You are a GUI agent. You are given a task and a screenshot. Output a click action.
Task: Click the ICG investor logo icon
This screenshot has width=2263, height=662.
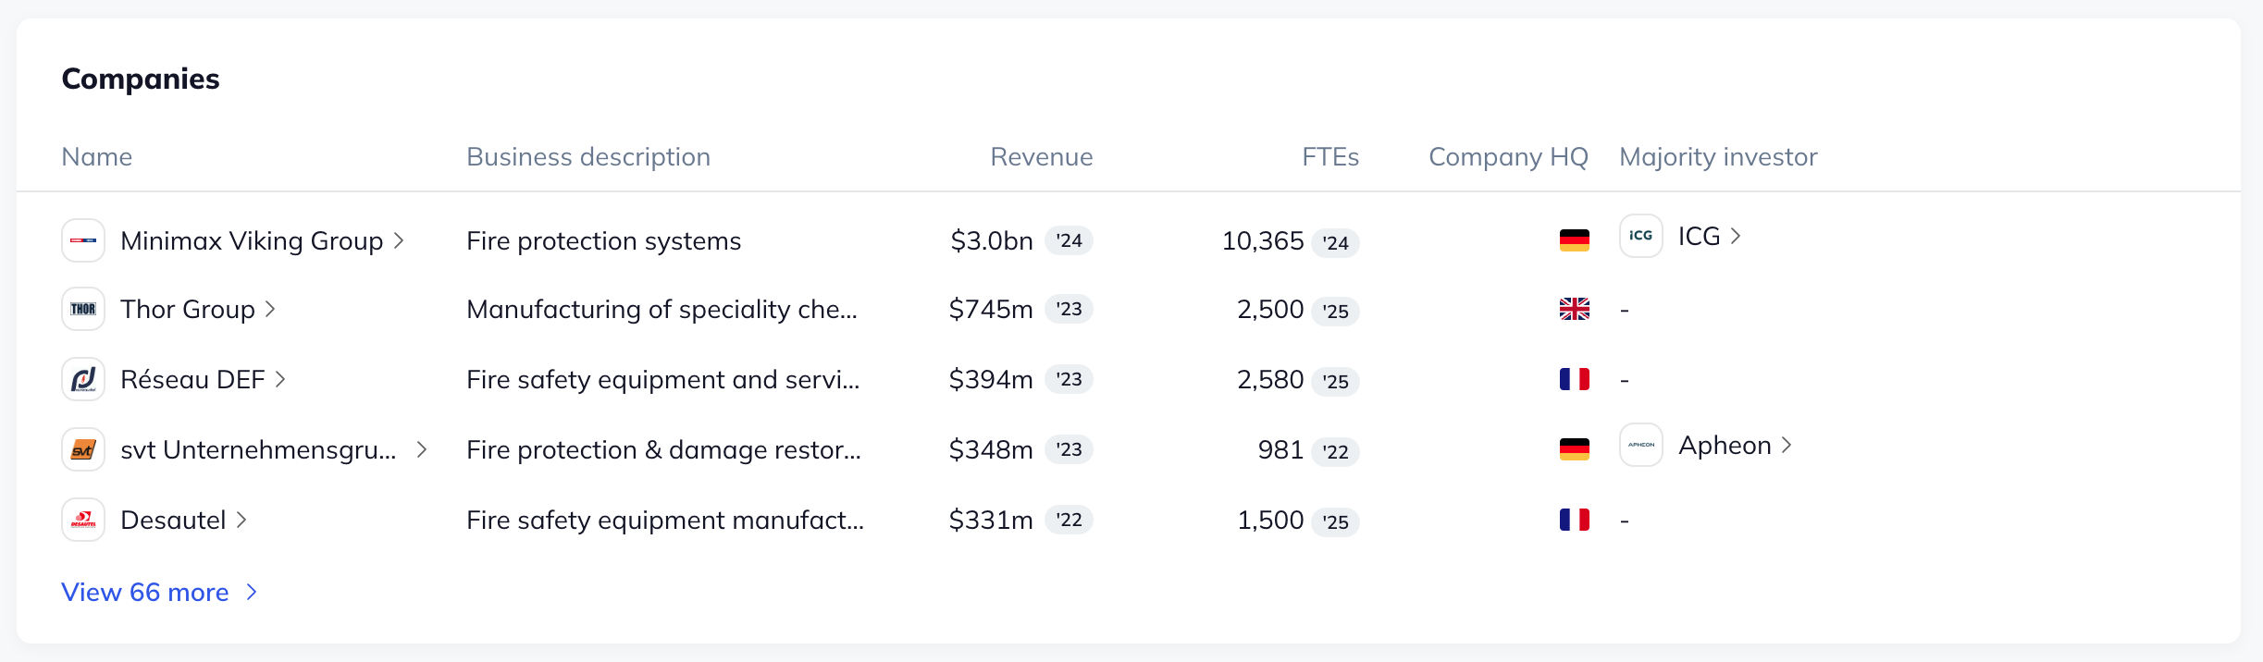point(1640,236)
